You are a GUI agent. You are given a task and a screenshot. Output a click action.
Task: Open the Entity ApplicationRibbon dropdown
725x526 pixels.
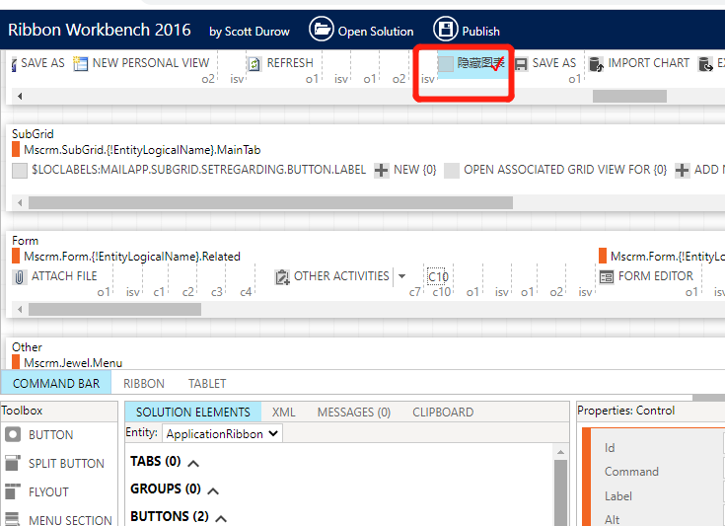tap(222, 434)
